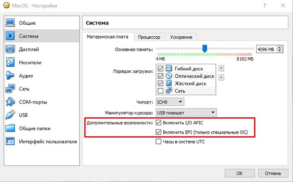The width and height of the screenshot is (293, 182).
Task: Open the Общие settings section icon
Action: (10, 23)
